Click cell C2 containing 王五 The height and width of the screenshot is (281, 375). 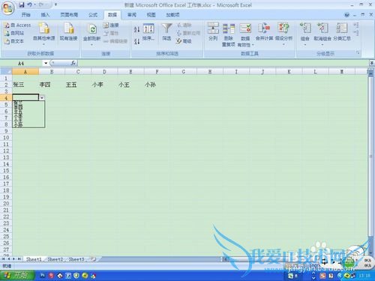[x=78, y=85]
